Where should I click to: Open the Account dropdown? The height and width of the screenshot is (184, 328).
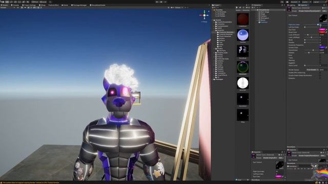point(295,2)
